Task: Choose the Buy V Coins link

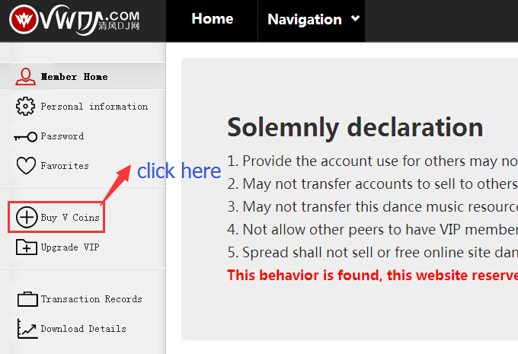Action: (70, 218)
